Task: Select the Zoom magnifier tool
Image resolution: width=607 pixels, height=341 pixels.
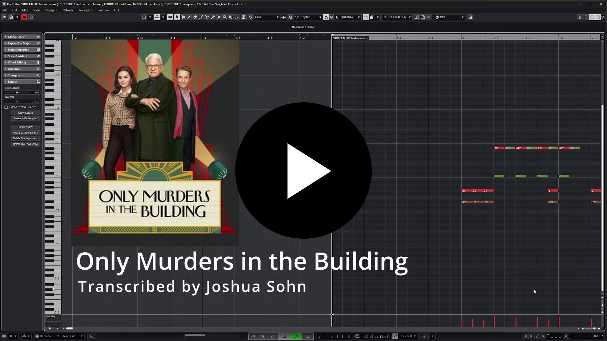Action: [225, 17]
